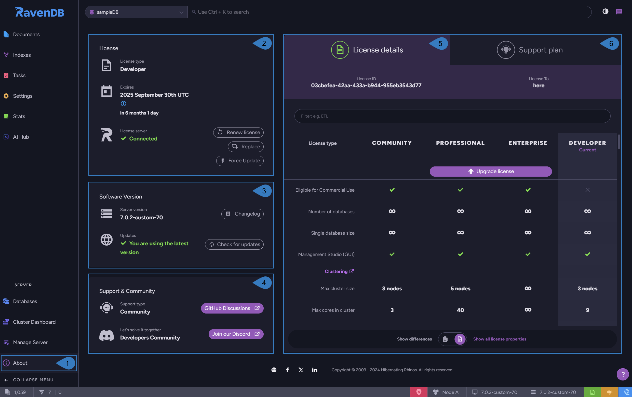This screenshot has height=397, width=632.
Task: Open the Facebook icon in footer
Action: (287, 370)
